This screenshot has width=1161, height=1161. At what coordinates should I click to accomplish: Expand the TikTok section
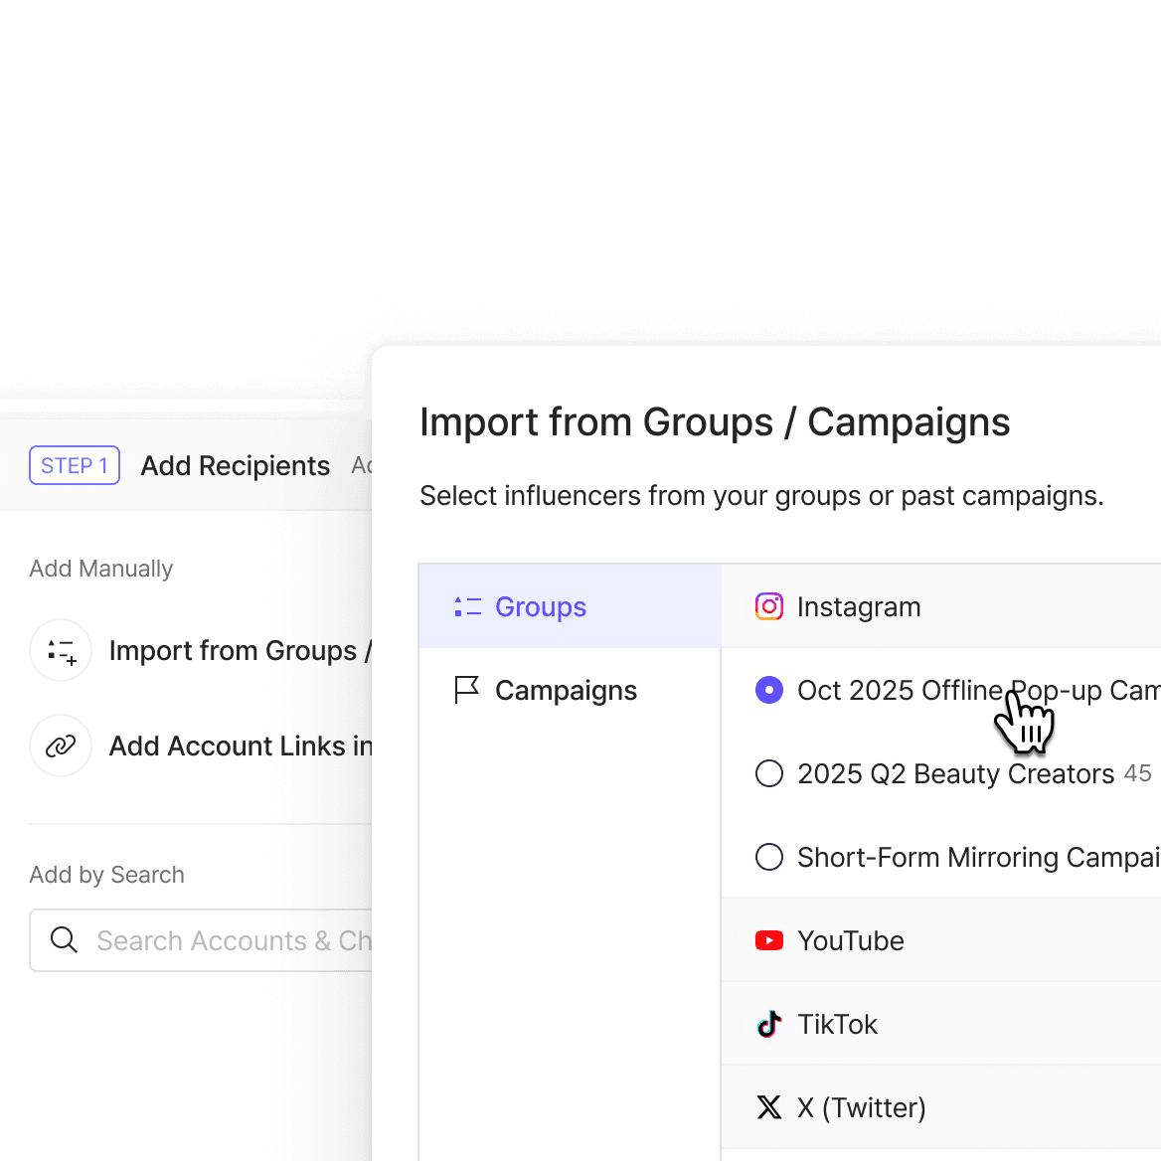[941, 1024]
